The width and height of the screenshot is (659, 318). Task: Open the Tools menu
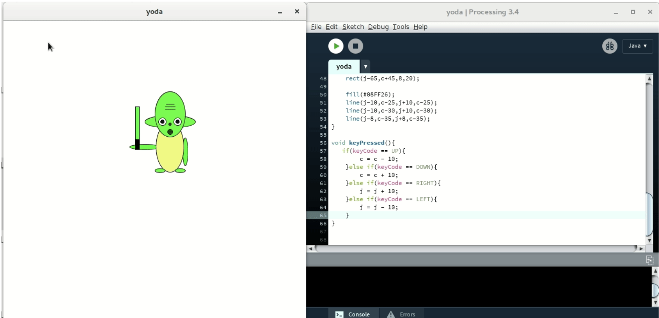[x=401, y=27]
